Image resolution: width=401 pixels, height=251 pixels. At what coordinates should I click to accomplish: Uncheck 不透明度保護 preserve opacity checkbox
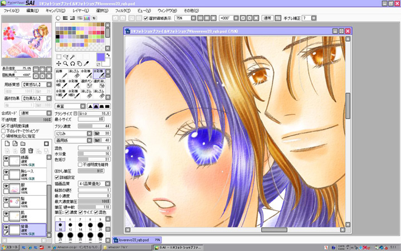pyautogui.click(x=3, y=126)
